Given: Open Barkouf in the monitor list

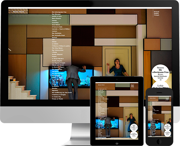Looking at the screenshot, I should 54,37.
